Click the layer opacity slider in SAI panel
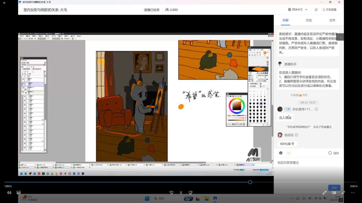 [36, 65]
